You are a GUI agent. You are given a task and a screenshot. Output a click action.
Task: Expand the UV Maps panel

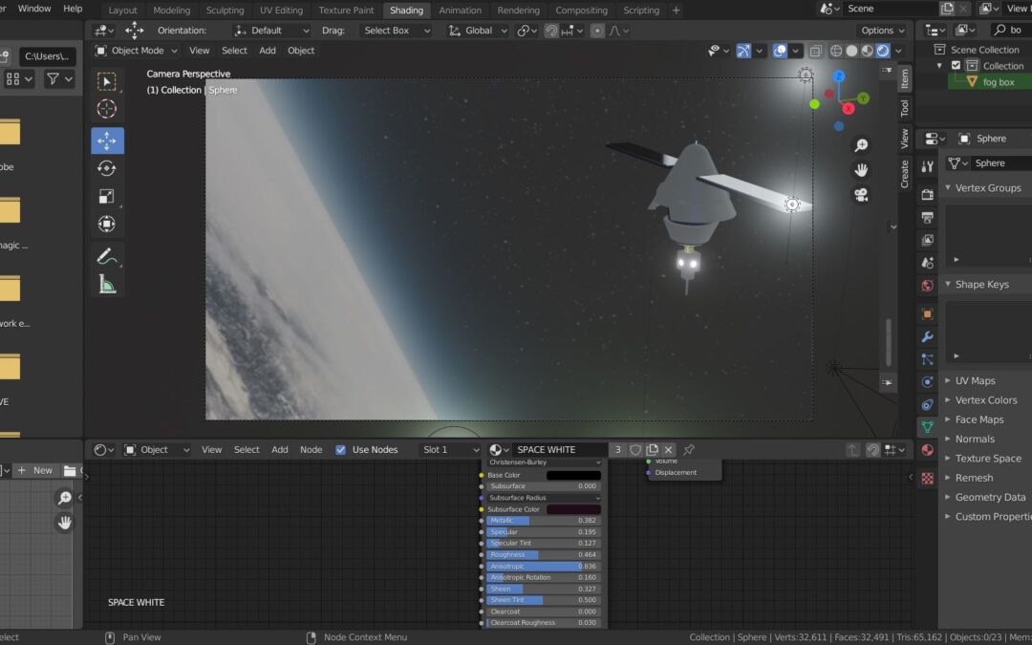click(x=975, y=380)
